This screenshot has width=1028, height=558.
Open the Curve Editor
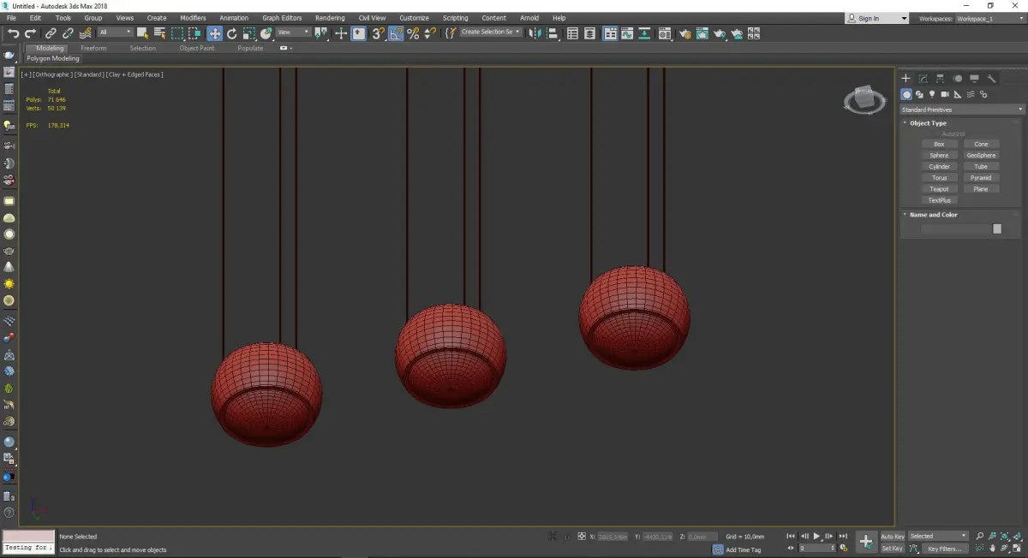[627, 33]
